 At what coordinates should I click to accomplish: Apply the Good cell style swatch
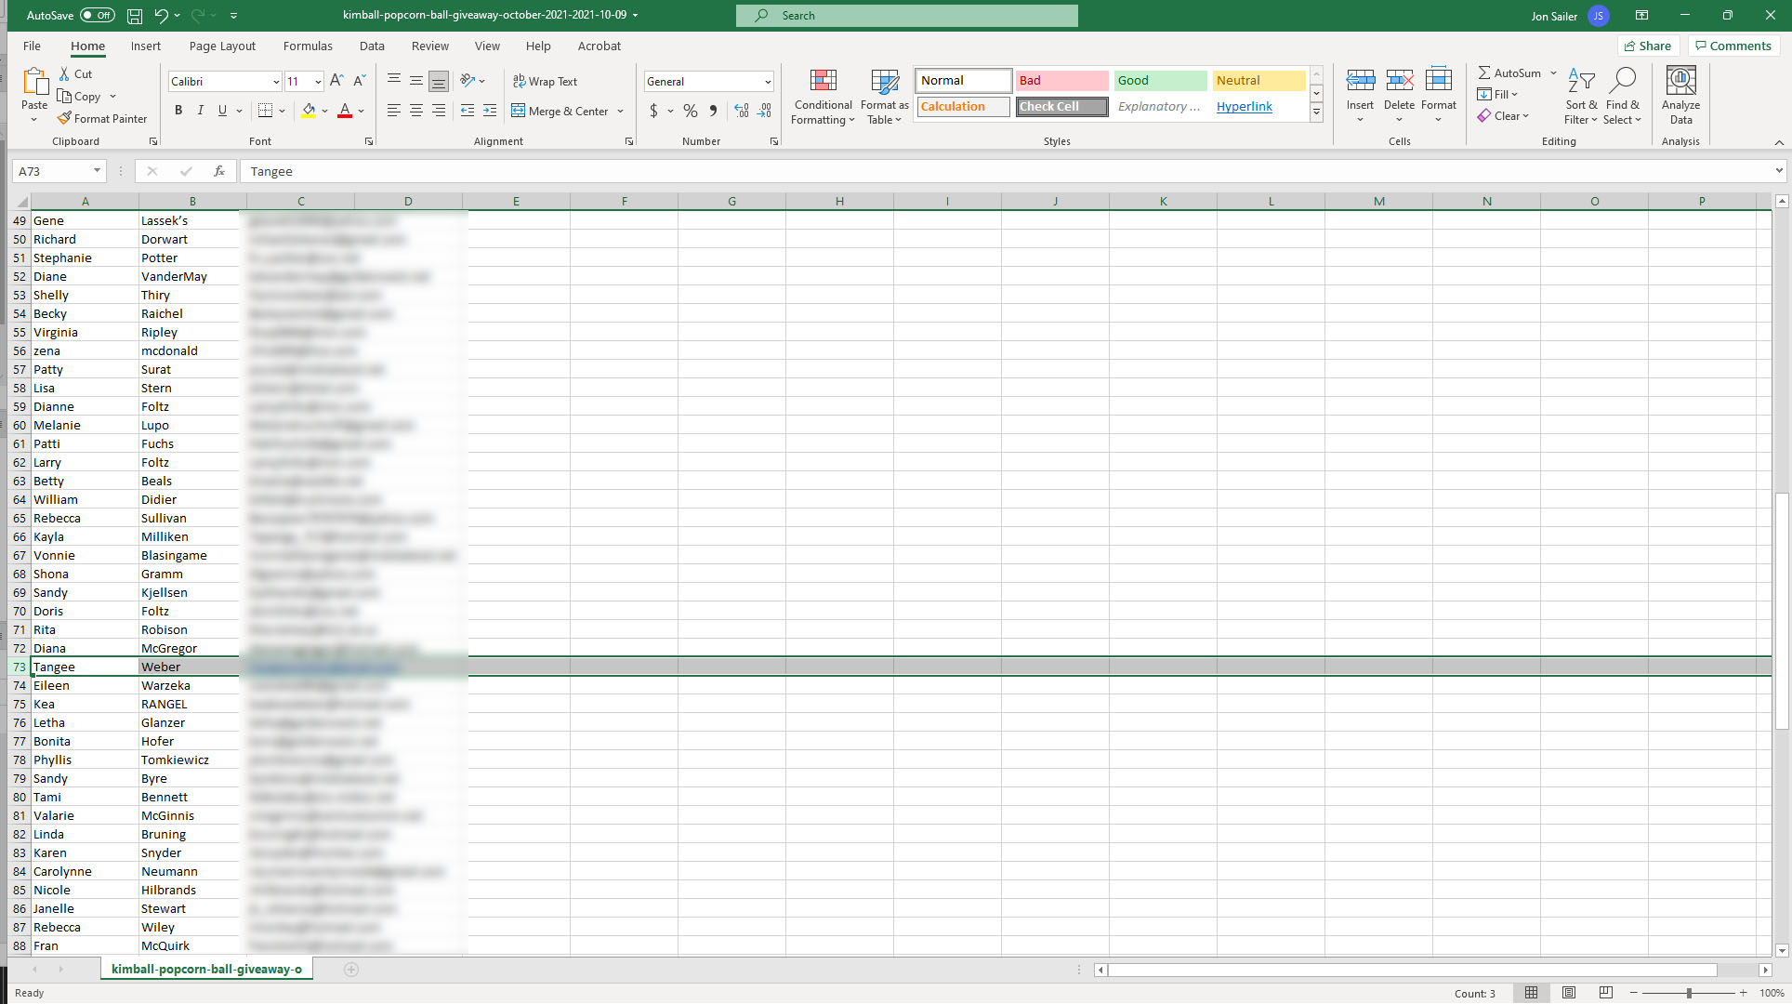click(x=1160, y=81)
